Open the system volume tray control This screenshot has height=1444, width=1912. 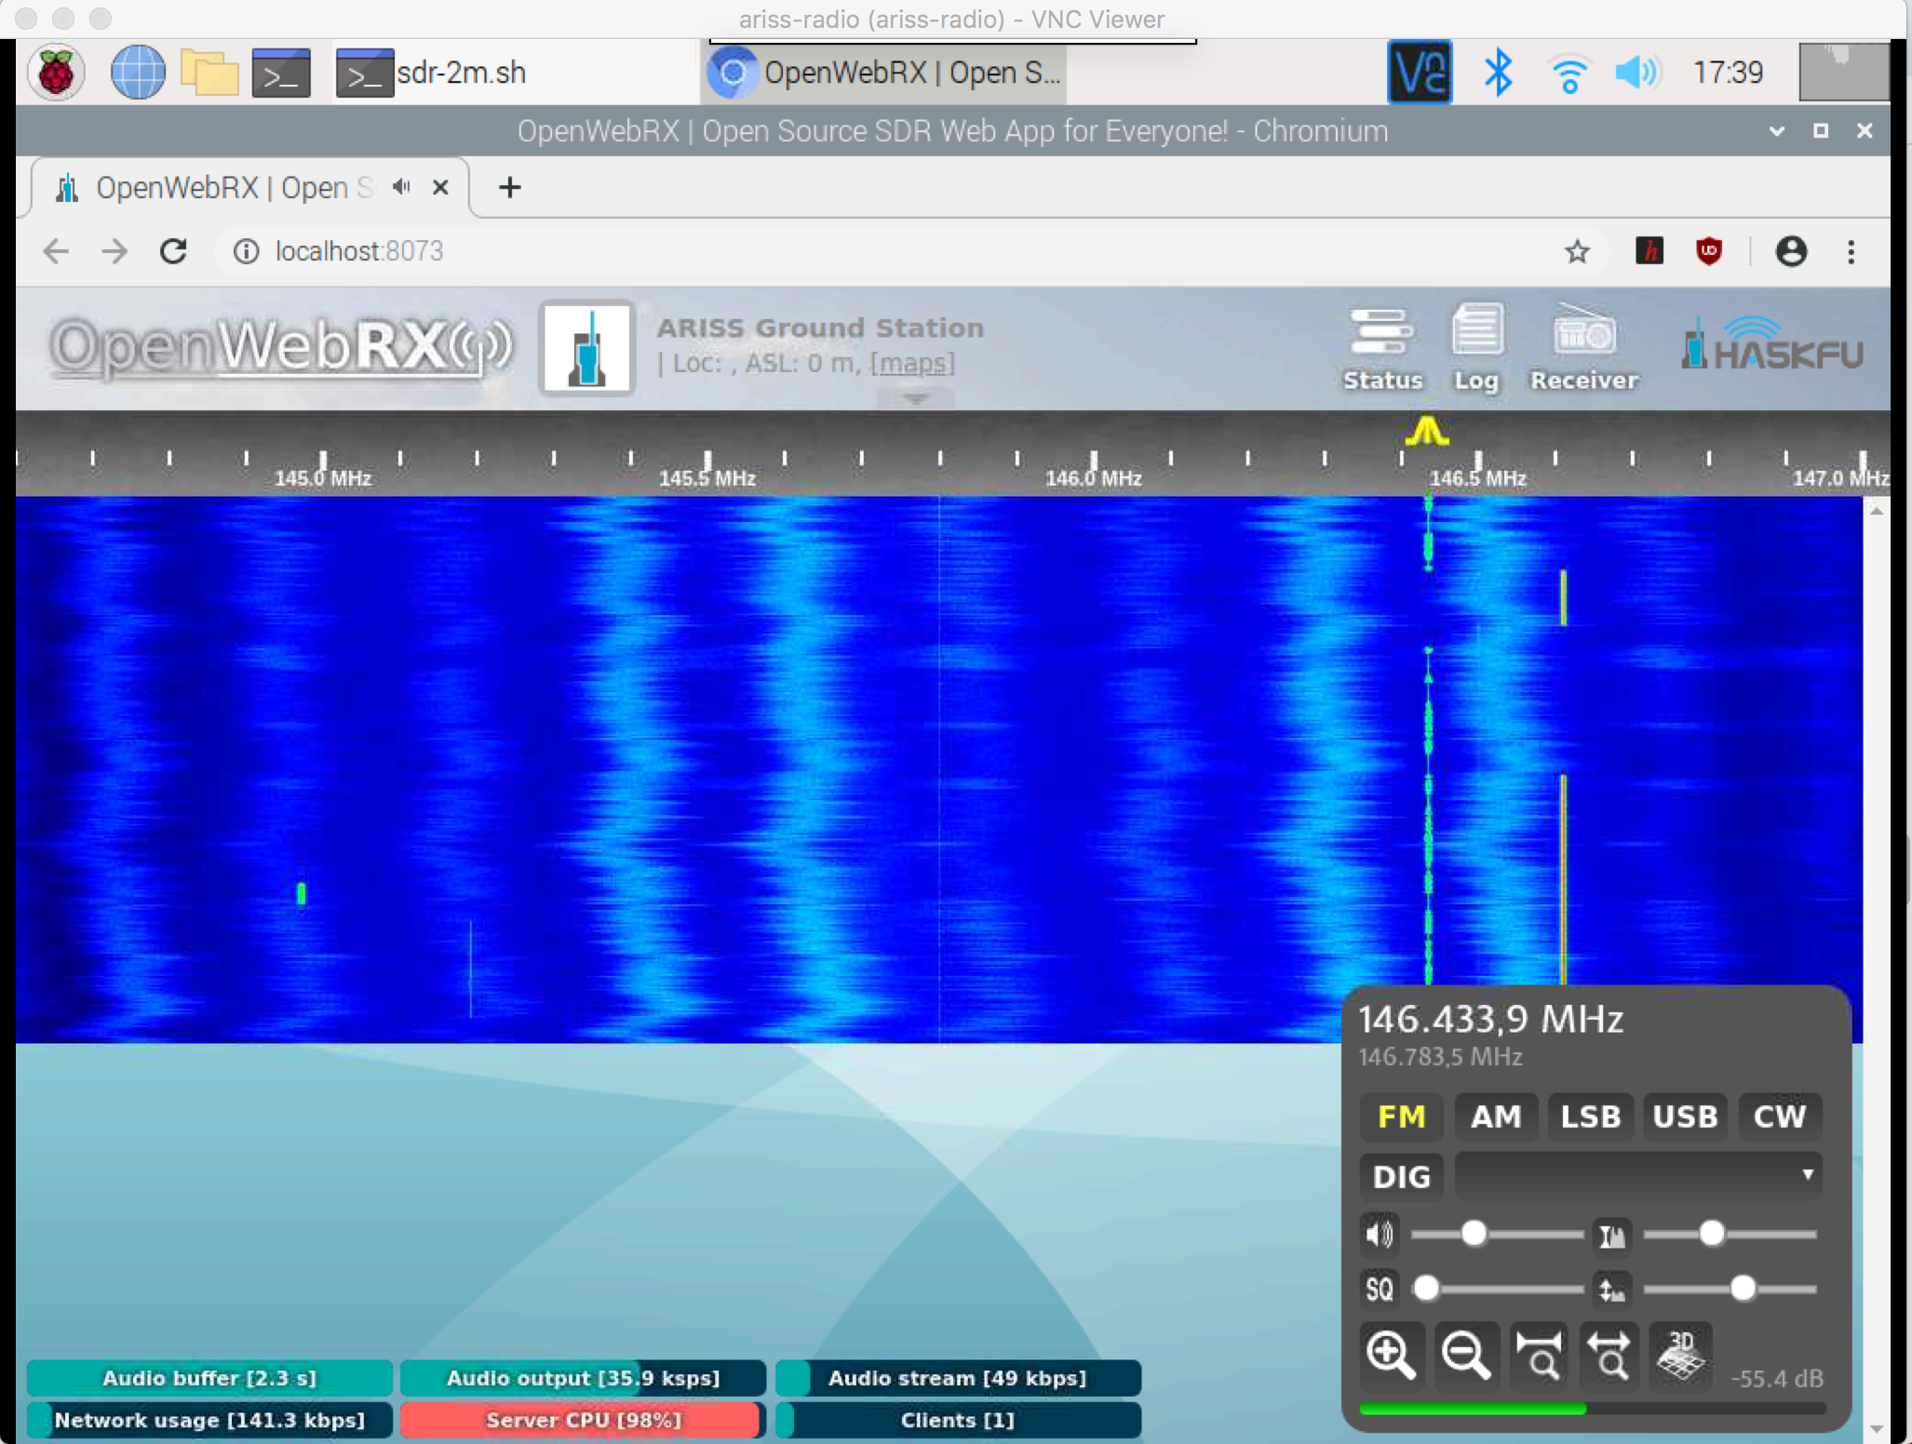coord(1638,73)
